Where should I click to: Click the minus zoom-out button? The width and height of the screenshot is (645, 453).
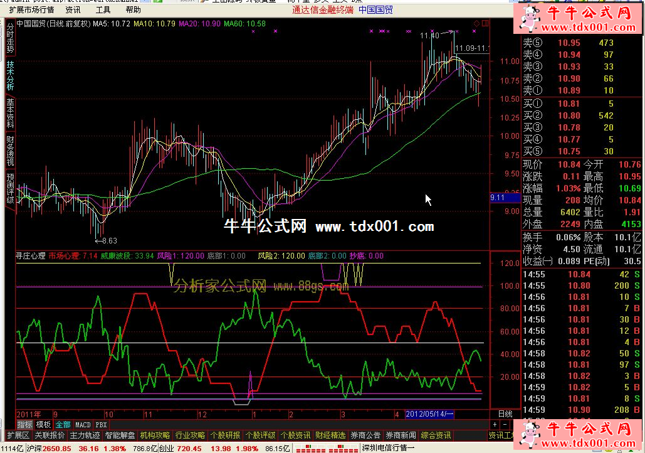coord(505,424)
